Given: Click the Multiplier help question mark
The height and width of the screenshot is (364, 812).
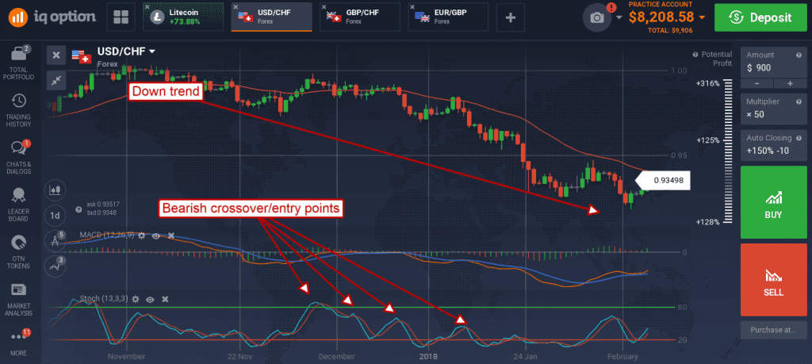Looking at the screenshot, I should (x=799, y=102).
